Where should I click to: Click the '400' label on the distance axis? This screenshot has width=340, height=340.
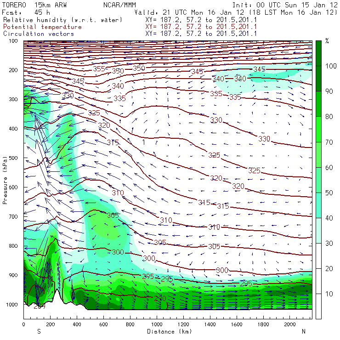[x=77, y=324]
